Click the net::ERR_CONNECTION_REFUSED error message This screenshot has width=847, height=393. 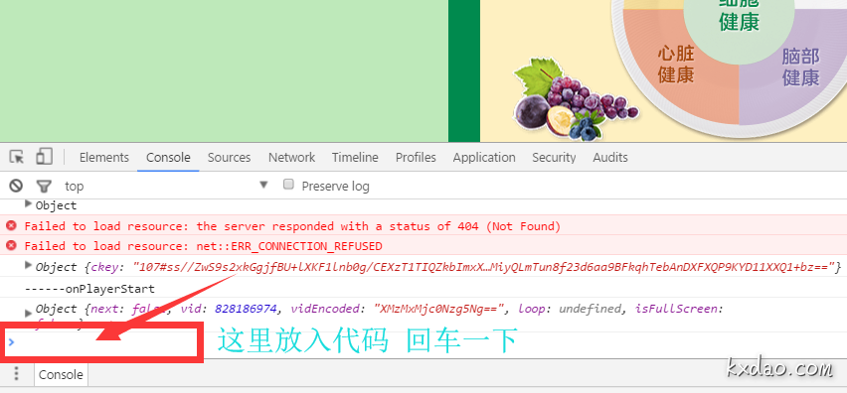click(x=203, y=246)
